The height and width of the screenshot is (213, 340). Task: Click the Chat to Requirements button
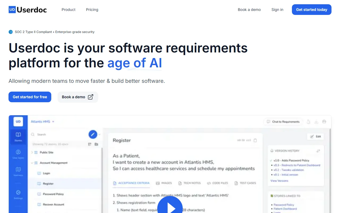pyautogui.click(x=283, y=122)
